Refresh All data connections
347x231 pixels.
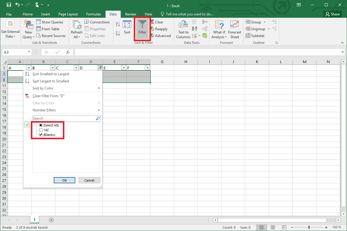[76, 29]
